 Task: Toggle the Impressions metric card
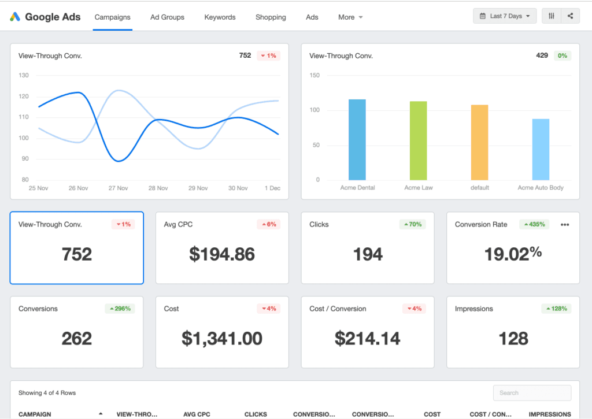click(513, 332)
